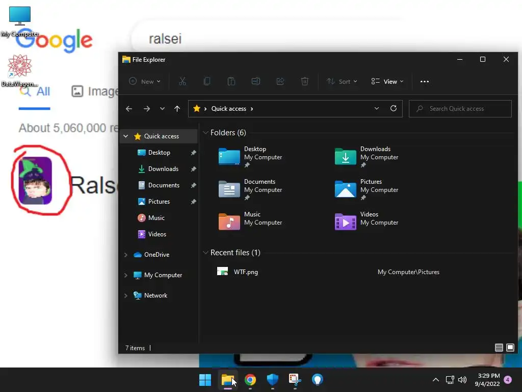Unpin Downloads using its sidebar pin icon
The height and width of the screenshot is (392, 522).
pos(193,169)
